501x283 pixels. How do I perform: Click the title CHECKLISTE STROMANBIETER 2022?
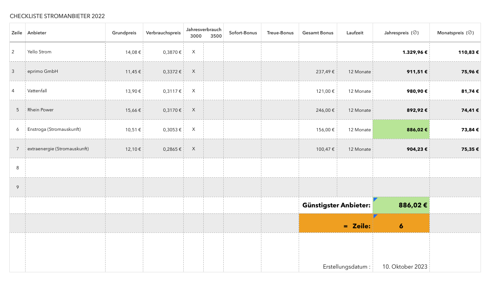tap(57, 16)
